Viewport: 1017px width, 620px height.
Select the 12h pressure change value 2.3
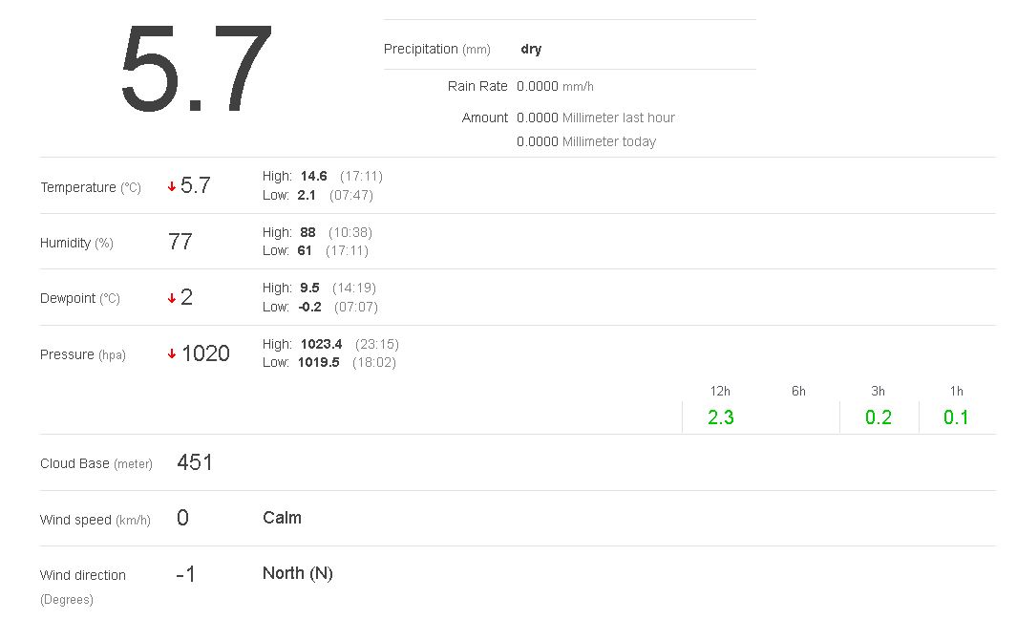pyautogui.click(x=721, y=417)
